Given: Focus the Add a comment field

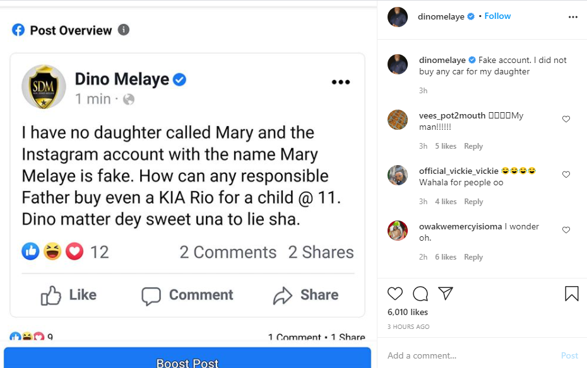Looking at the screenshot, I should [467, 355].
